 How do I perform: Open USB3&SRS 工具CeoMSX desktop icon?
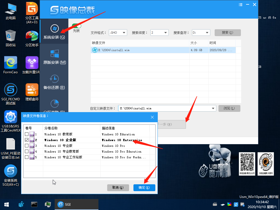coord(11,116)
